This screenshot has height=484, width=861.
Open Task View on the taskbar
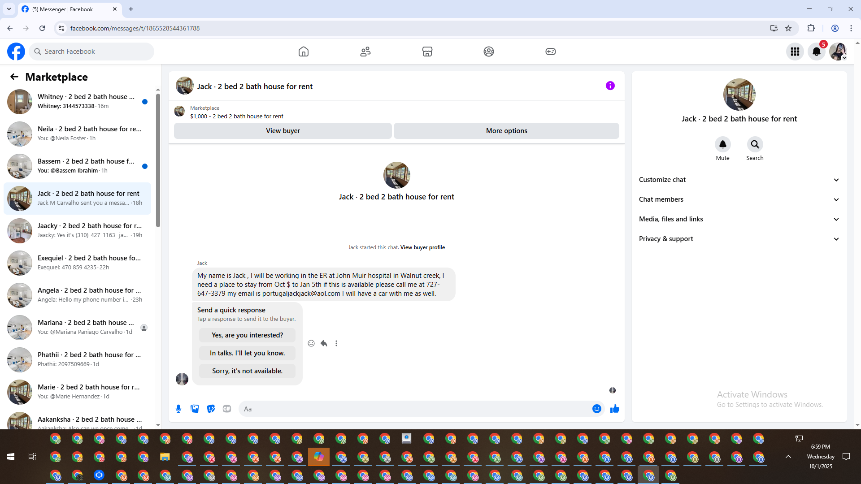point(32,457)
